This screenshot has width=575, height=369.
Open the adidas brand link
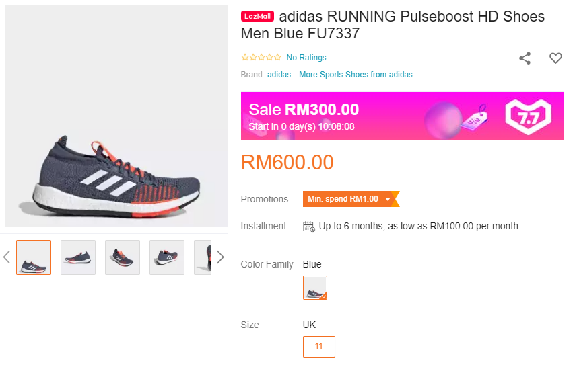279,75
